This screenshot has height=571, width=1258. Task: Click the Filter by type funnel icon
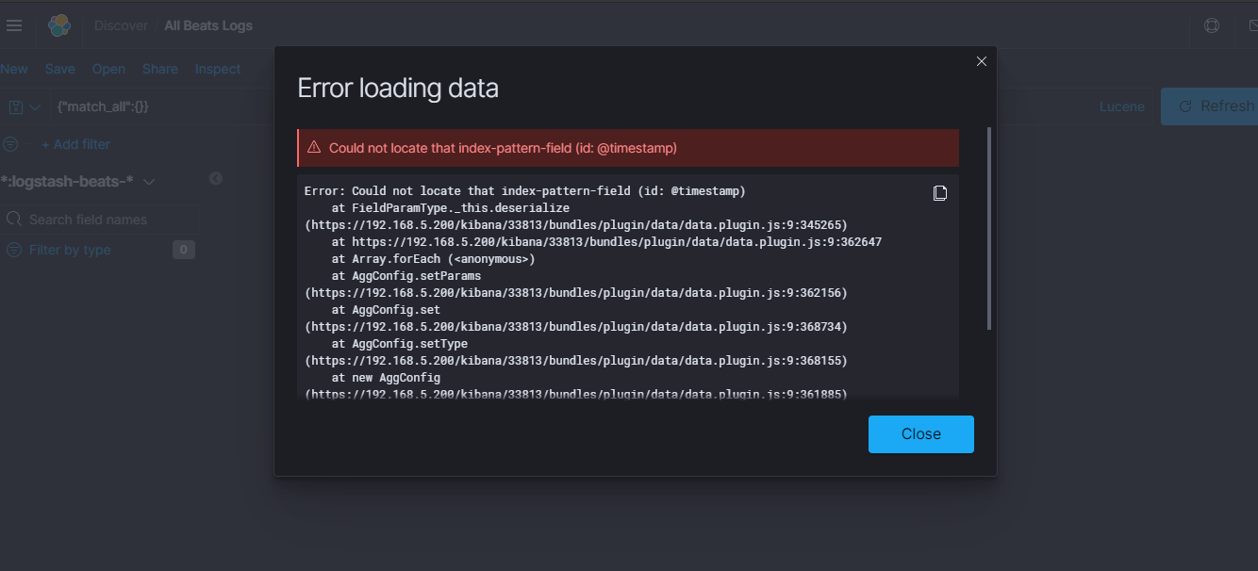tap(13, 250)
